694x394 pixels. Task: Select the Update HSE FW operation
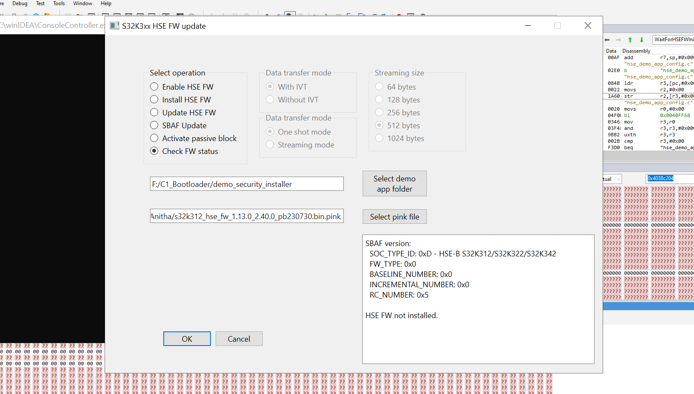(x=154, y=112)
